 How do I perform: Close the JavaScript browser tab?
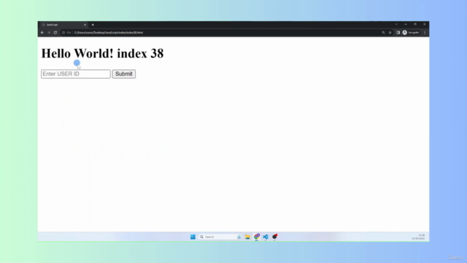point(85,25)
